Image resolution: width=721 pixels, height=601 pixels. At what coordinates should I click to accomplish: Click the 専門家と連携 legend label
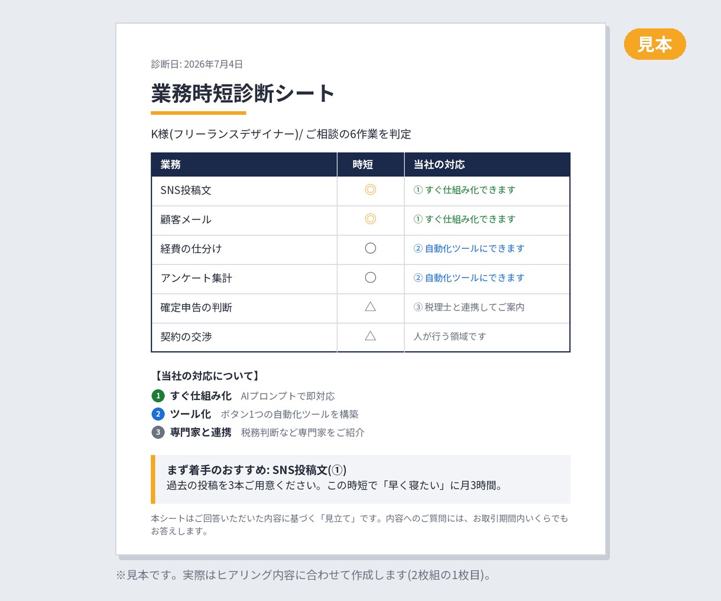point(201,432)
